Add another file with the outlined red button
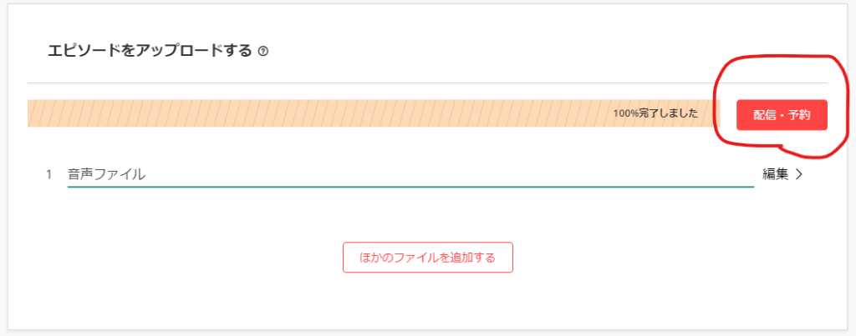The image size is (856, 336). 428,257
